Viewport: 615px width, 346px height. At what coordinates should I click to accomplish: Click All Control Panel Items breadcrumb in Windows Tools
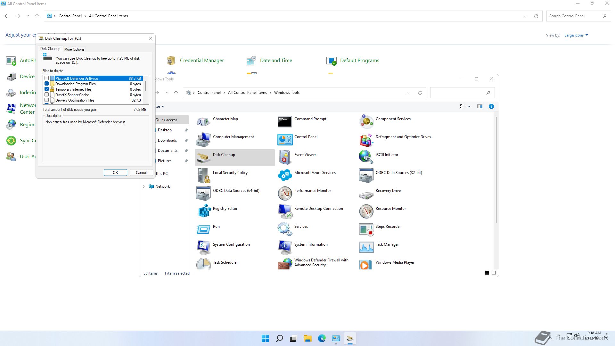(247, 93)
